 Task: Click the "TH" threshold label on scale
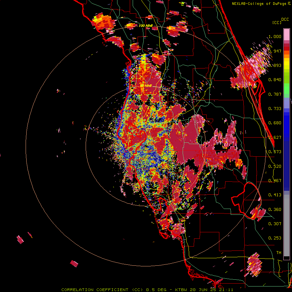coord(279,253)
